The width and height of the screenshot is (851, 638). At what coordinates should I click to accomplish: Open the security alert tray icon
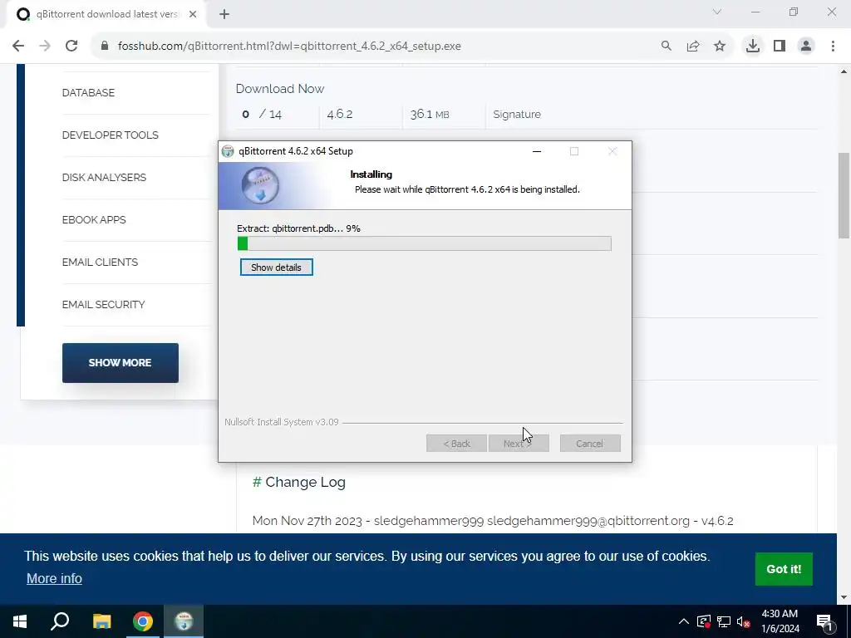point(703,621)
